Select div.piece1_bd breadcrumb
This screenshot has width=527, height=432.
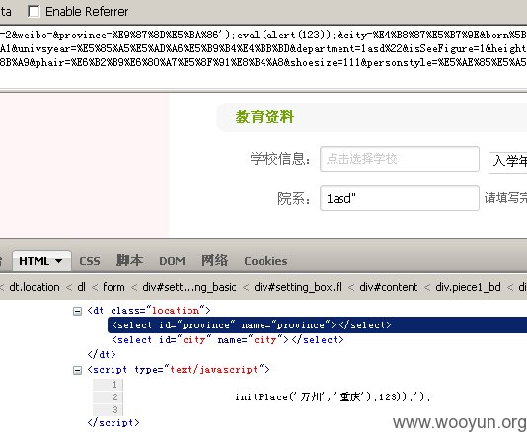pos(468,287)
